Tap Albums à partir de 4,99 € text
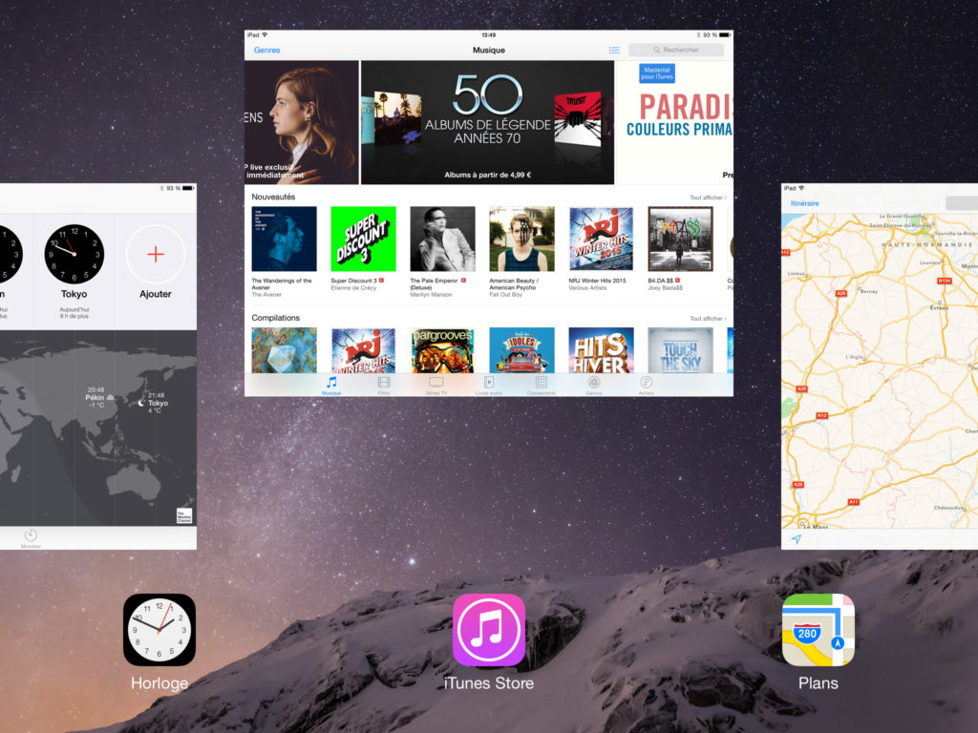 point(487,176)
